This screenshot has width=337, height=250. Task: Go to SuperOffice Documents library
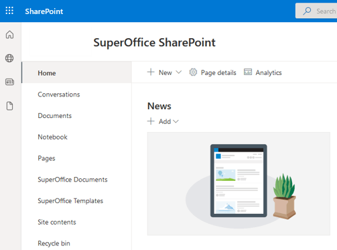click(72, 180)
